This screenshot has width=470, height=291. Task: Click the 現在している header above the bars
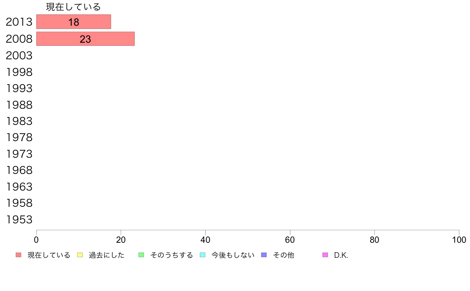73,7
